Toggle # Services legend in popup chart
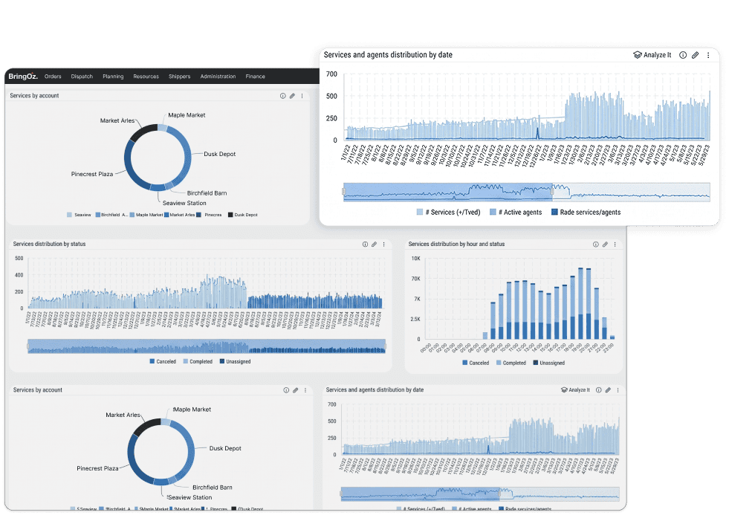 [449, 212]
